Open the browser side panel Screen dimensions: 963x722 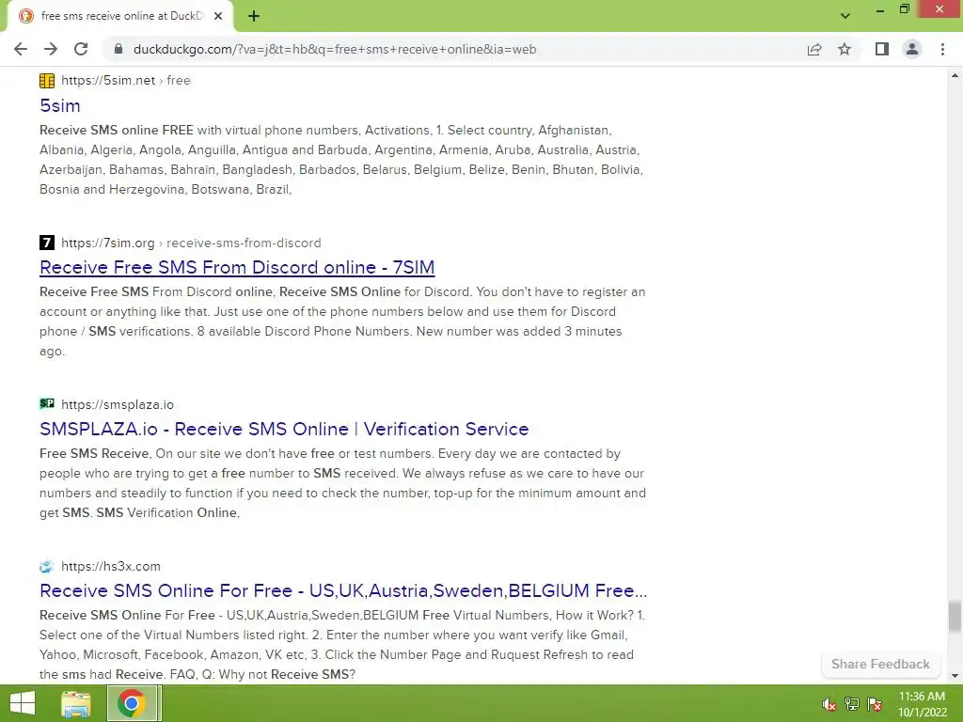(x=882, y=49)
